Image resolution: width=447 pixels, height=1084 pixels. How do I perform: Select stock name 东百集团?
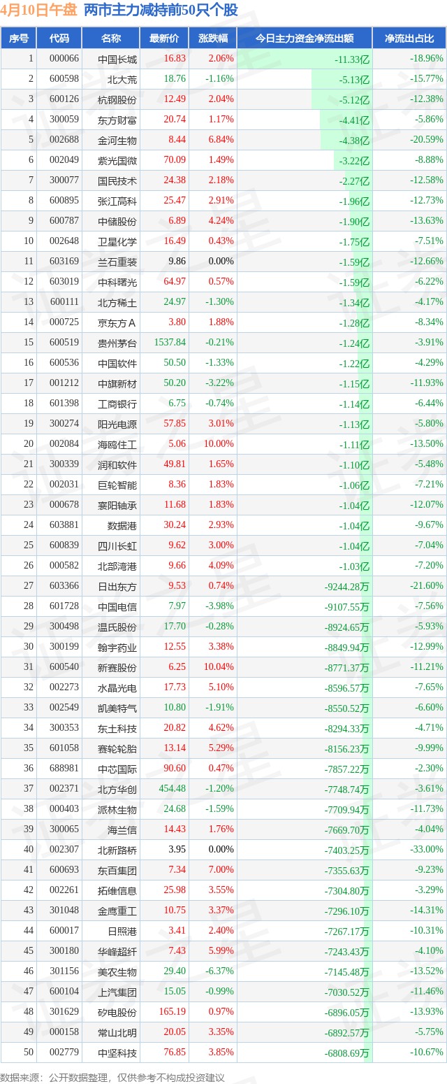pos(117,871)
